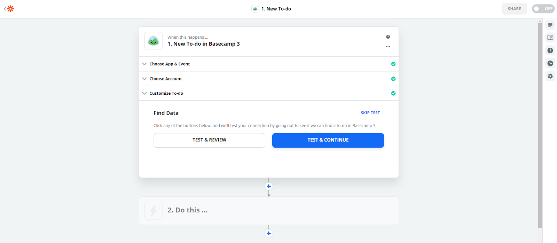This screenshot has width=557, height=243.
Task: Expand the Customize To-do section
Action: click(269, 93)
